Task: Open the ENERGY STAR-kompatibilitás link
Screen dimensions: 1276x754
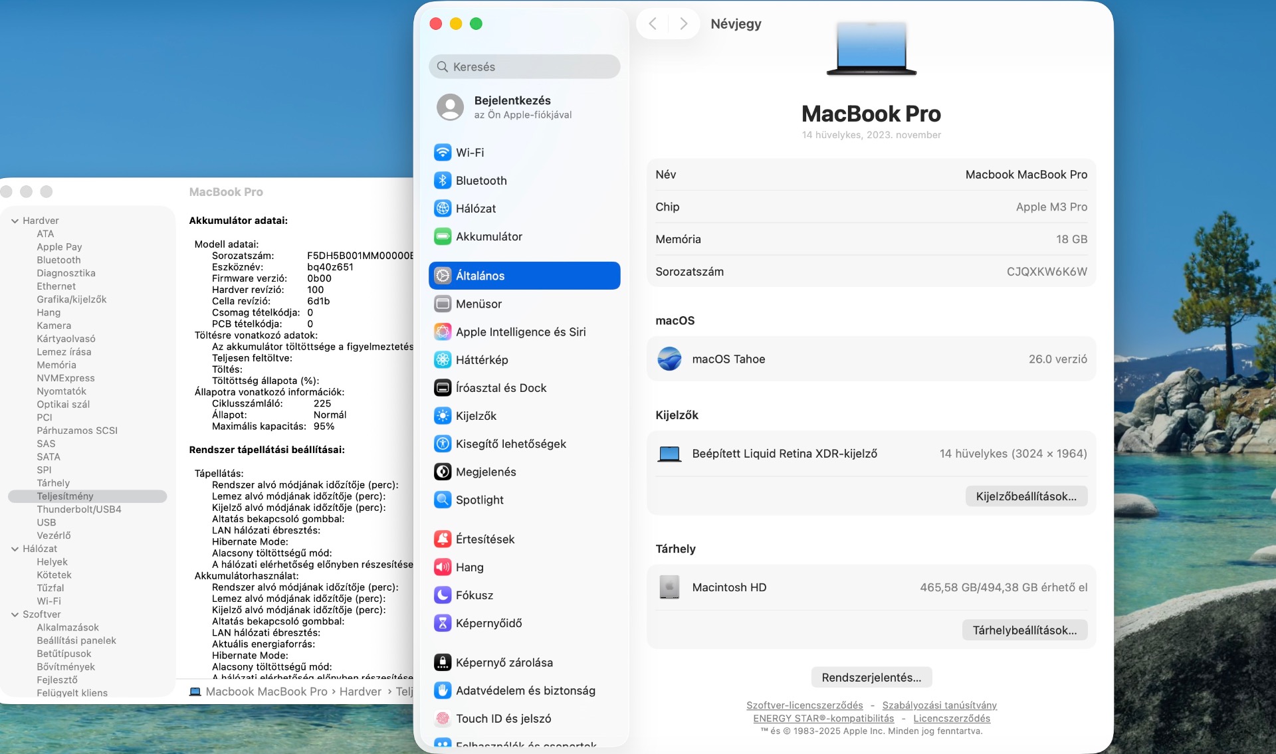Action: (x=823, y=718)
